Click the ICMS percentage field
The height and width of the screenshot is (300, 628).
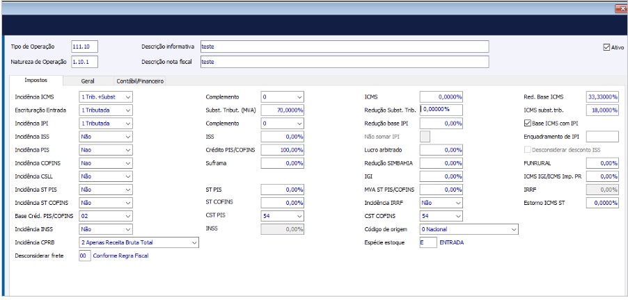441,97
